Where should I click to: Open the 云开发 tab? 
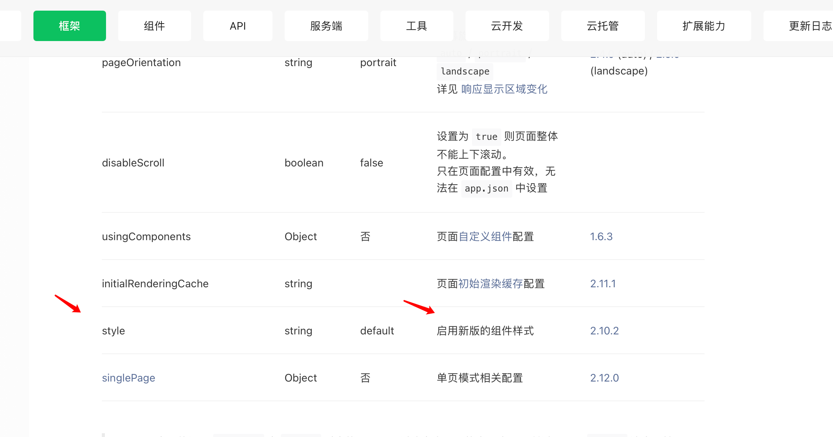point(507,26)
